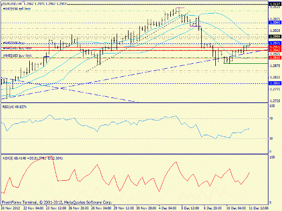The image size is (282, 211).
Task: Select the dark green horizontal support line
Action: [x=246, y=63]
